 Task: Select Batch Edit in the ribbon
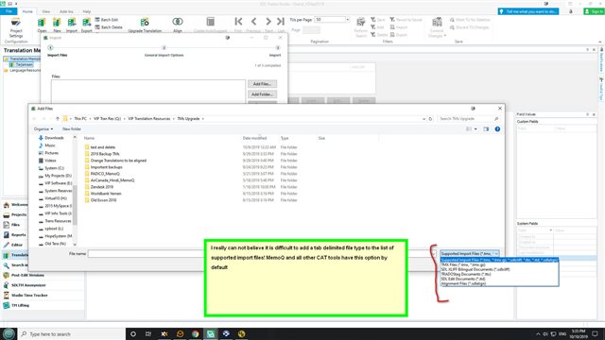coord(107,20)
